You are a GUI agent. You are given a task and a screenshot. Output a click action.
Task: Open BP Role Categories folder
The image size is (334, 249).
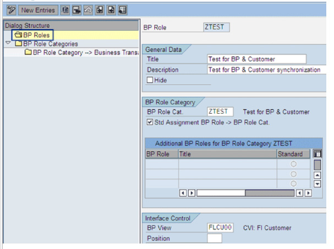point(46,43)
